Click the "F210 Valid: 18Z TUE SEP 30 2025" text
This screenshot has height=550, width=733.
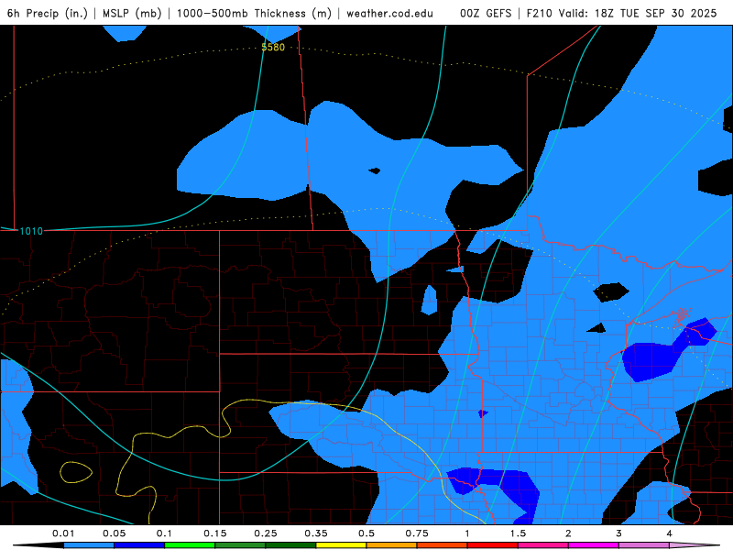(x=621, y=13)
